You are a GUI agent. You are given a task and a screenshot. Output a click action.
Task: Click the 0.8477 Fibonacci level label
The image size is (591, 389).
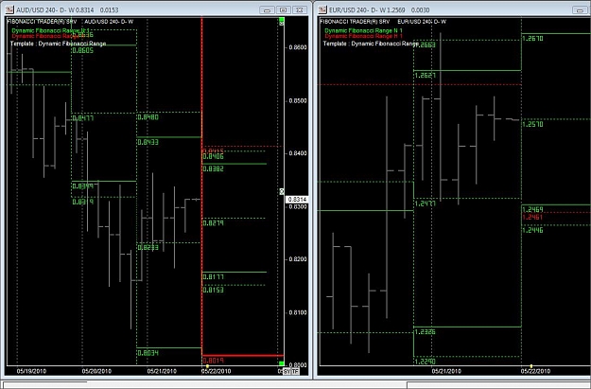[x=82, y=118]
